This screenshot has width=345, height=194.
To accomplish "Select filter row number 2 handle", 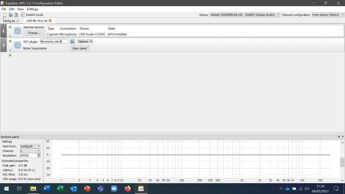I will click(x=4, y=45).
